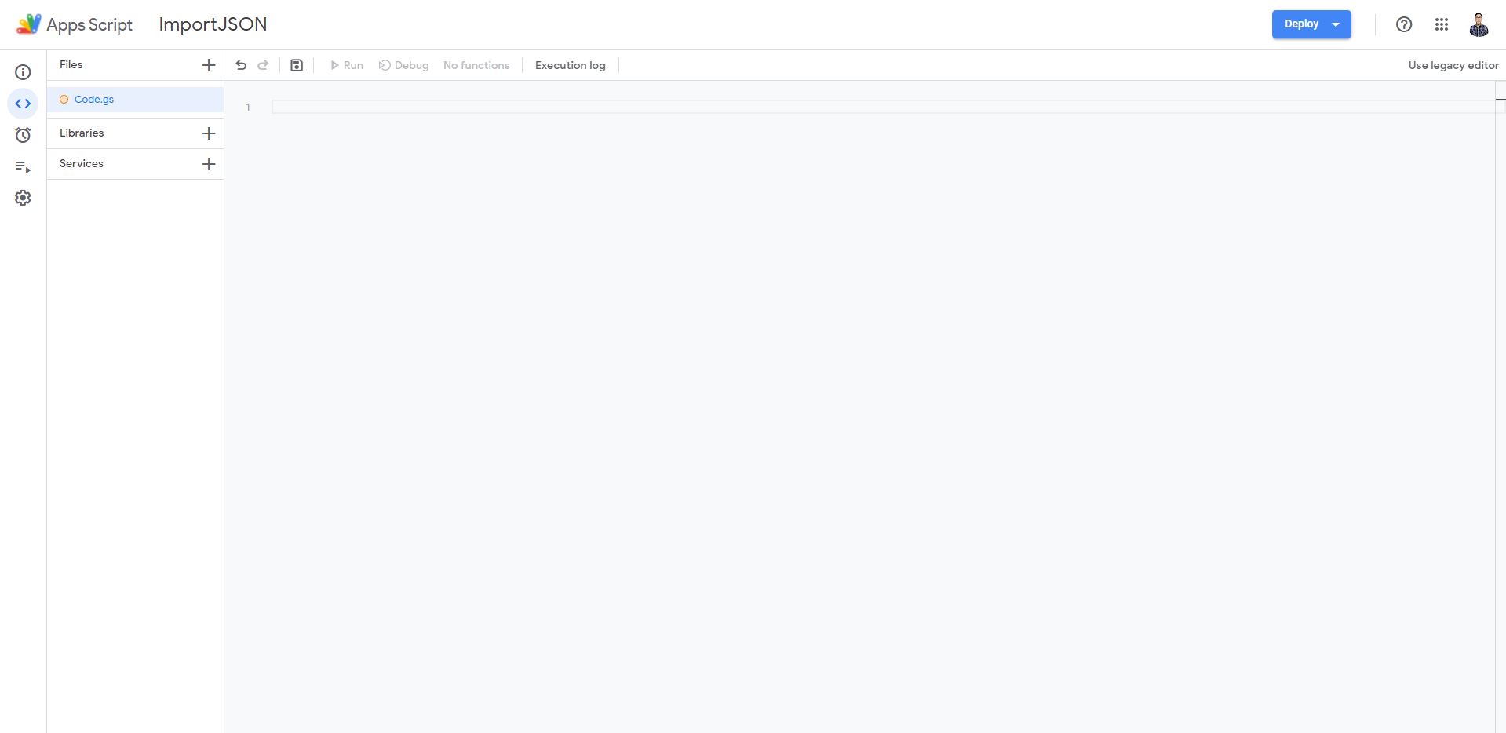Open the No functions dropdown
Image resolution: width=1506 pixels, height=733 pixels.
pyautogui.click(x=476, y=65)
